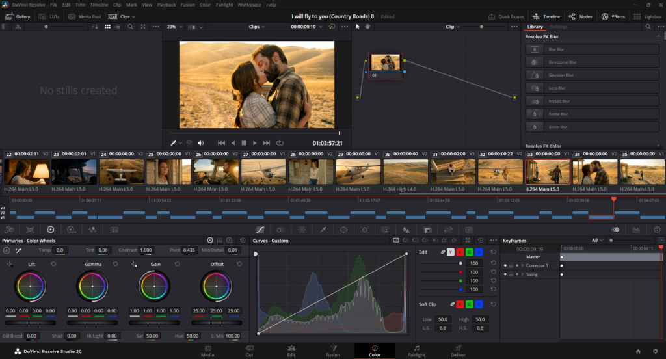Open the Sizing palette icon
Viewport: 666px width, 359px height.
[x=448, y=230]
